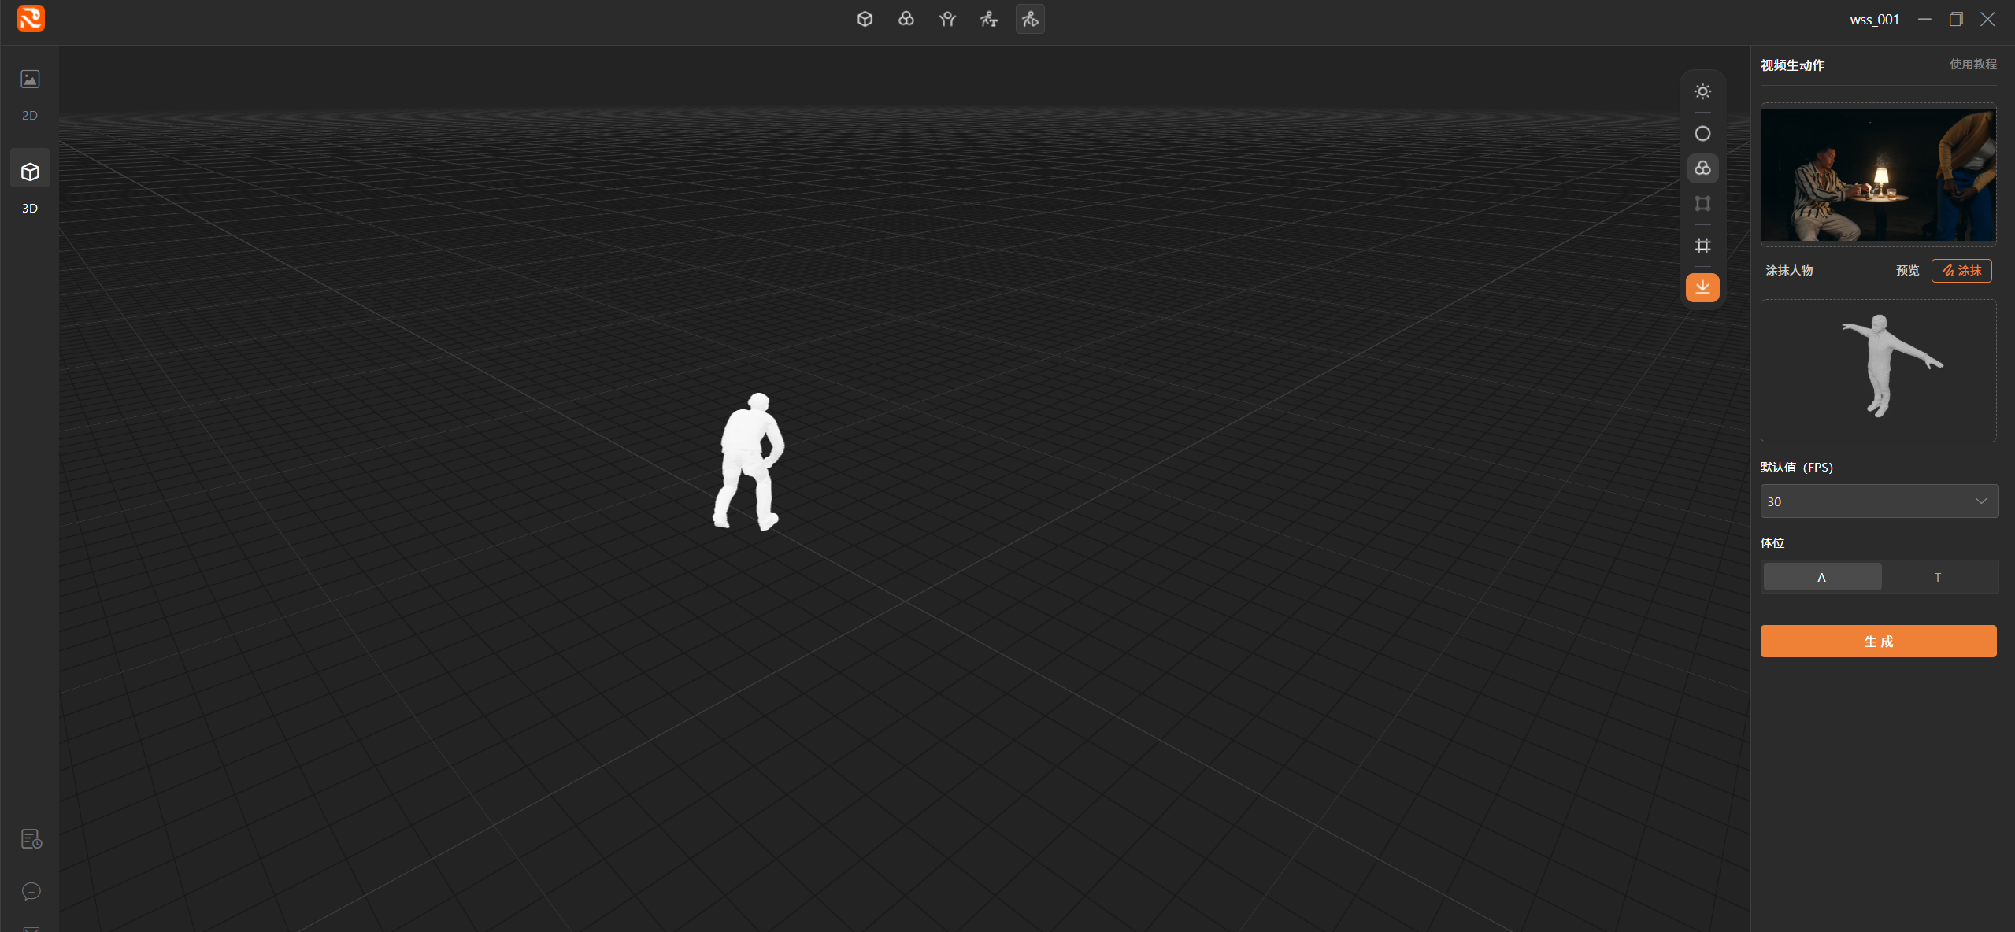Select the video-to-motion figure with play icon

tap(1030, 19)
